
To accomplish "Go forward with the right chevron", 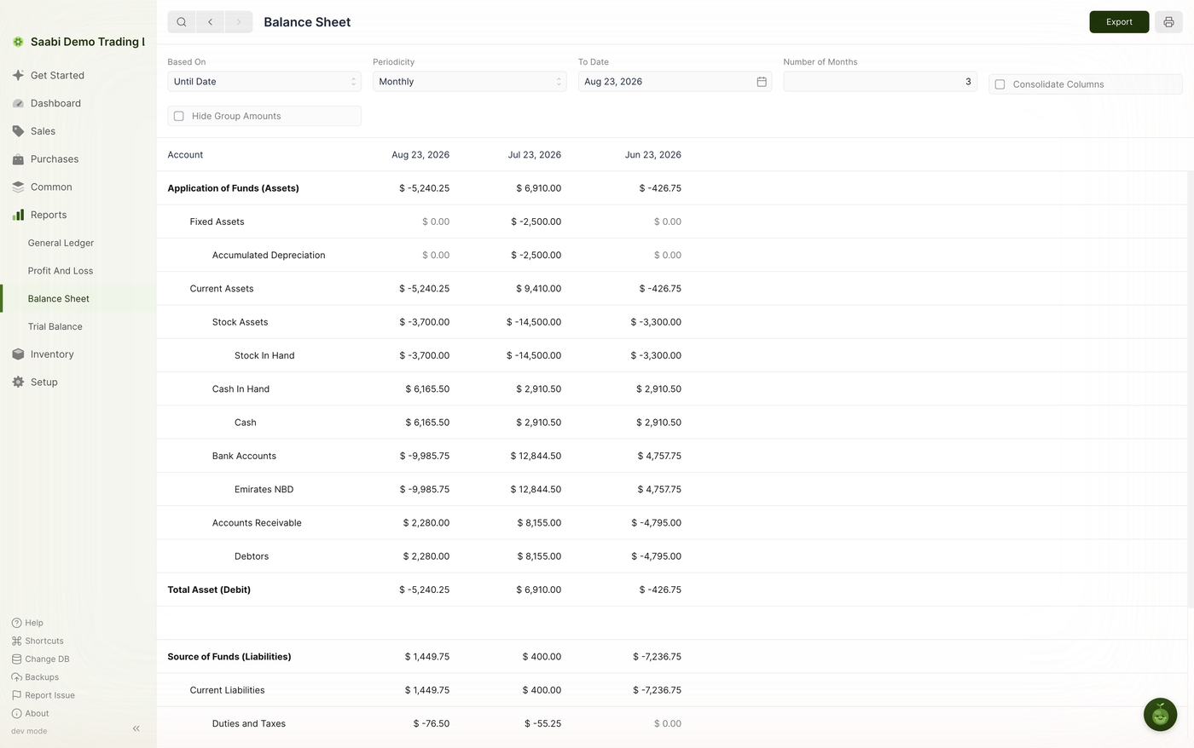I will [x=239, y=22].
